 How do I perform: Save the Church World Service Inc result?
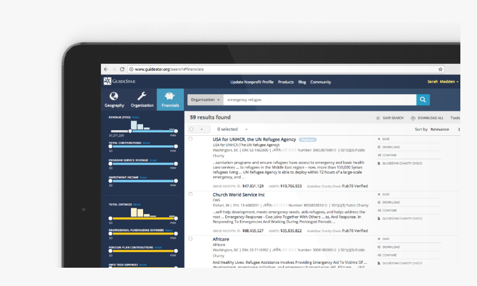383,194
